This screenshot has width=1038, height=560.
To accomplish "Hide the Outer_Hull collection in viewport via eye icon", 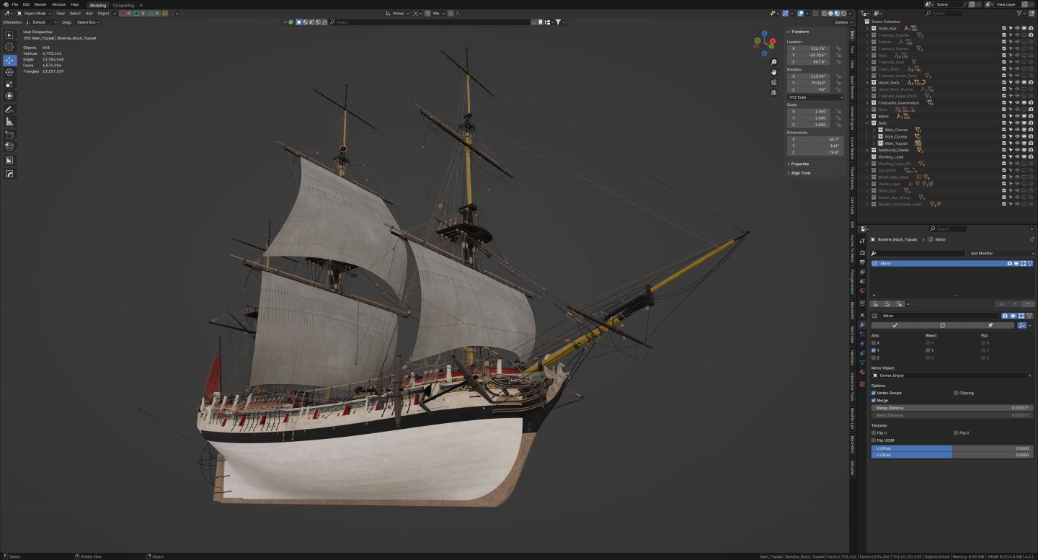I will coord(1017,28).
